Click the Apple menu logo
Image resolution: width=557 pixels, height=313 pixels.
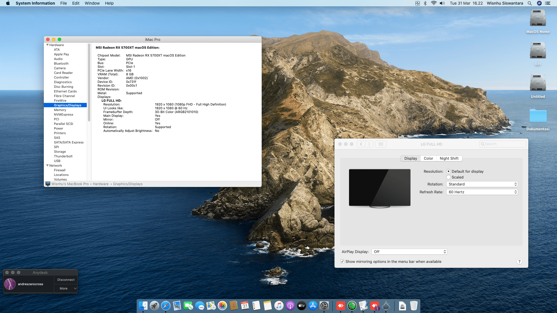(8, 3)
